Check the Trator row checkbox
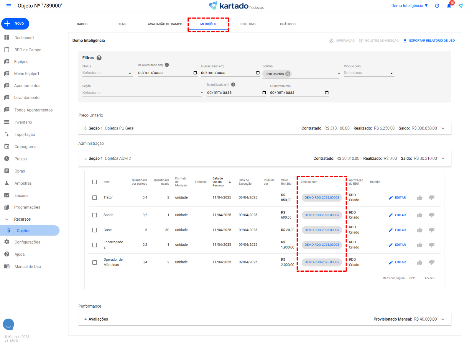The image size is (472, 346). coord(95,198)
